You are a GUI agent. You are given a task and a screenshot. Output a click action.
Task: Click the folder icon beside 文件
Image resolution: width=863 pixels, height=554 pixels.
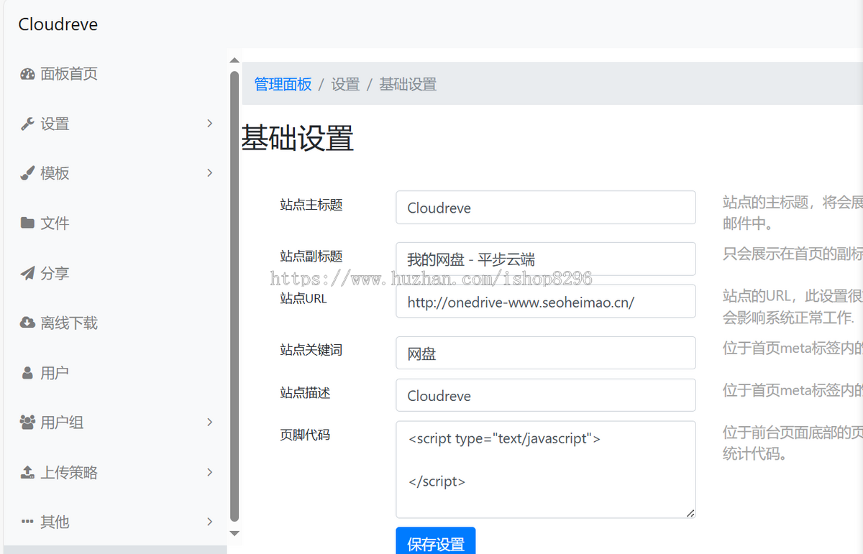[27, 223]
